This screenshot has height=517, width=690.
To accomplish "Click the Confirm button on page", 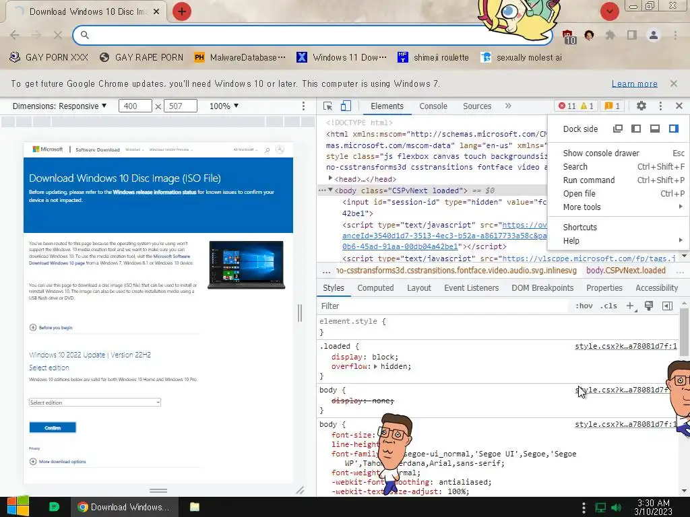I will pyautogui.click(x=53, y=427).
